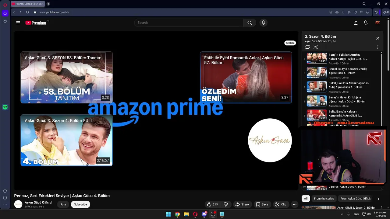Play playlist video Barış'ın Talipleri Arttıkça
390x219 pixels.
342,59
